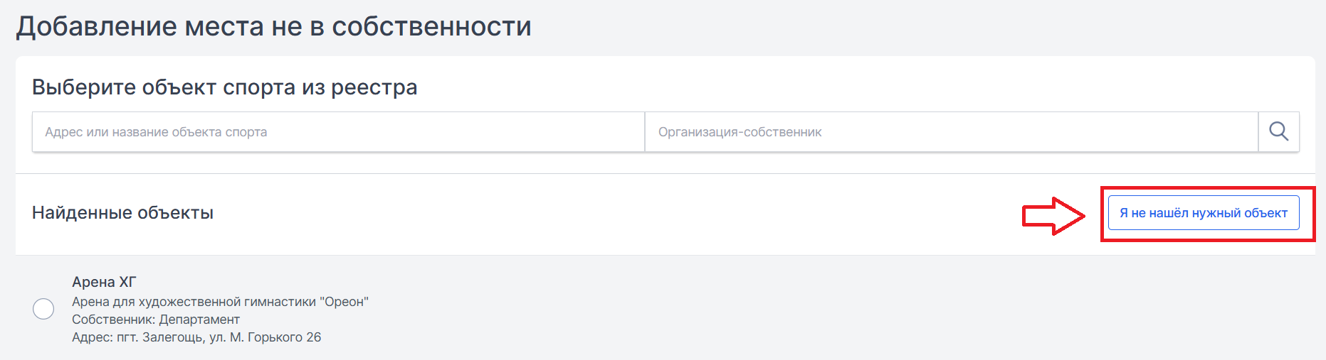Click the word Департамент in the owner line
The height and width of the screenshot is (360, 1326).
[x=199, y=320]
